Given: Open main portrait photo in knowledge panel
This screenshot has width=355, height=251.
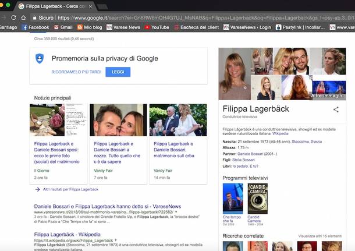Looking at the screenshot, I should click(x=235, y=74).
